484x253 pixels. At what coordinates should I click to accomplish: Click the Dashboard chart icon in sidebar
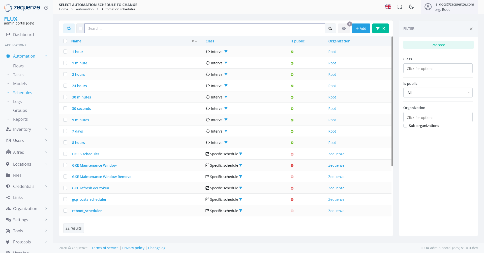tap(8, 35)
